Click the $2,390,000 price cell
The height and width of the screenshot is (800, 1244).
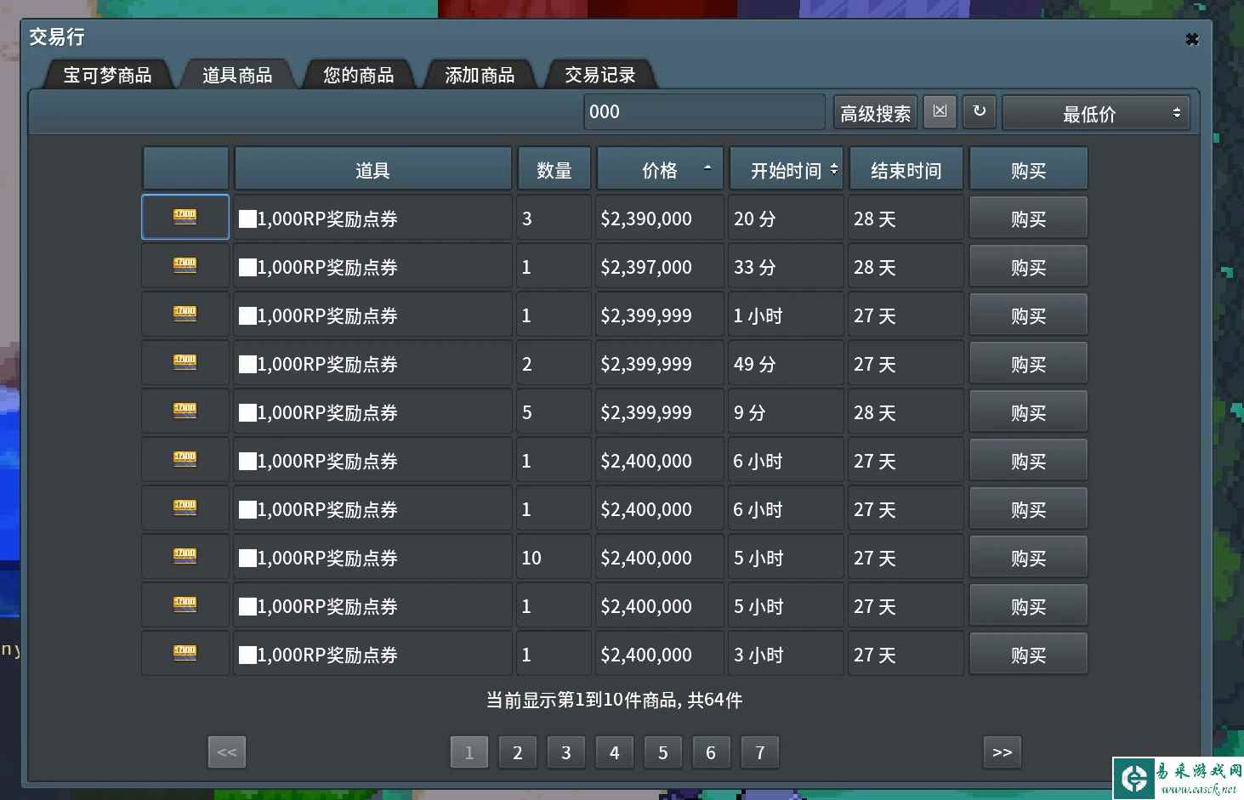click(660, 218)
